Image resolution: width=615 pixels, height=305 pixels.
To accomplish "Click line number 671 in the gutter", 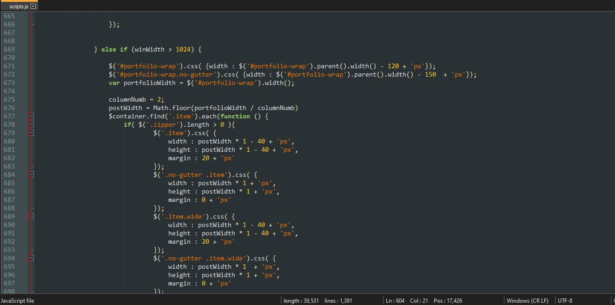I will (9, 66).
